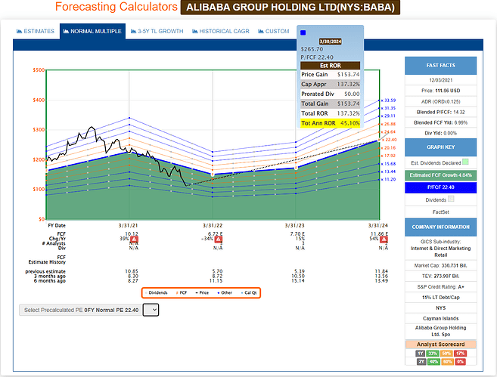This screenshot has height=377, width=497.
Task: Click the 11% LT Debt/Cap entry
Action: 440,298
